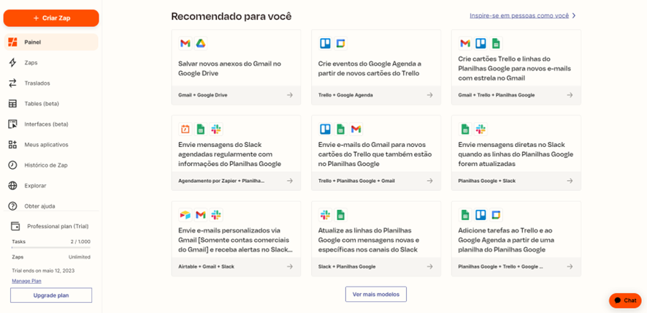This screenshot has width=647, height=313.
Task: Click the Interfaces (beta) sidebar icon
Action: click(x=12, y=124)
